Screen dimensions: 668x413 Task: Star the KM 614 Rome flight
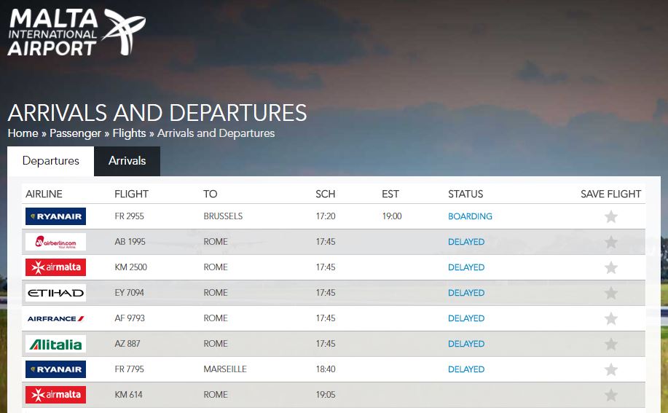click(611, 395)
